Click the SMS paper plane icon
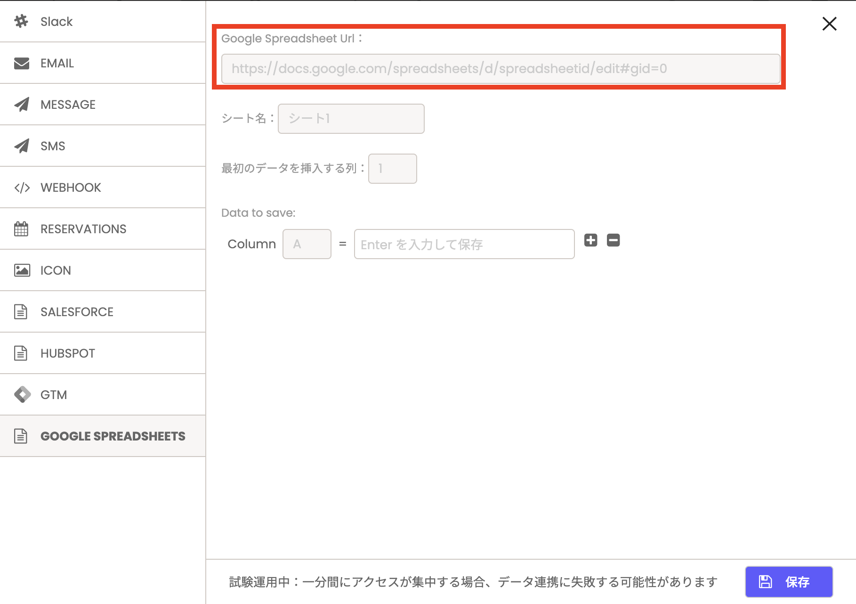Image resolution: width=856 pixels, height=604 pixels. tap(22, 146)
